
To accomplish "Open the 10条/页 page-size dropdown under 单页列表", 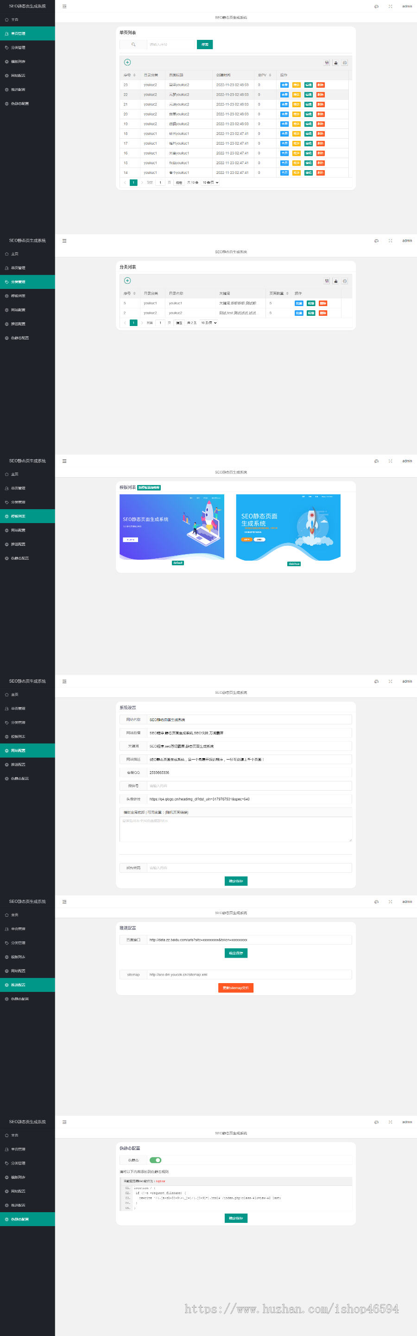I will (x=210, y=183).
